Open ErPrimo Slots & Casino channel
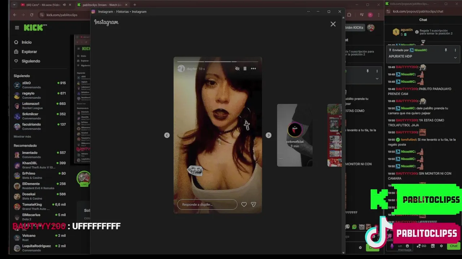The image size is (462, 259). (40, 176)
